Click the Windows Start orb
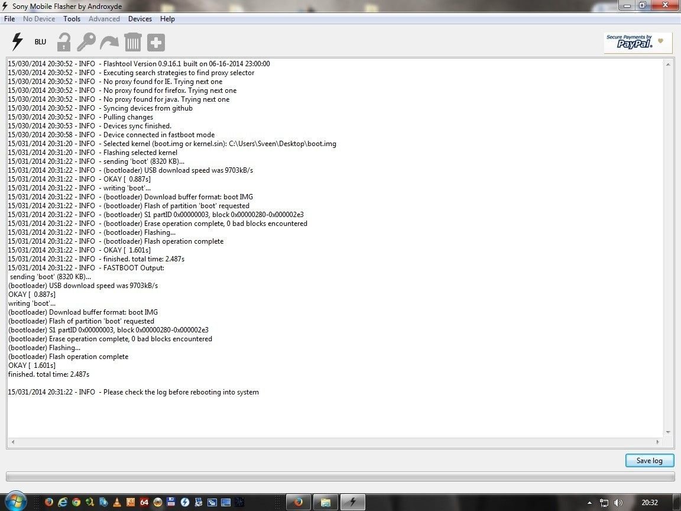Screen dimensions: 681x511 [15, 502]
